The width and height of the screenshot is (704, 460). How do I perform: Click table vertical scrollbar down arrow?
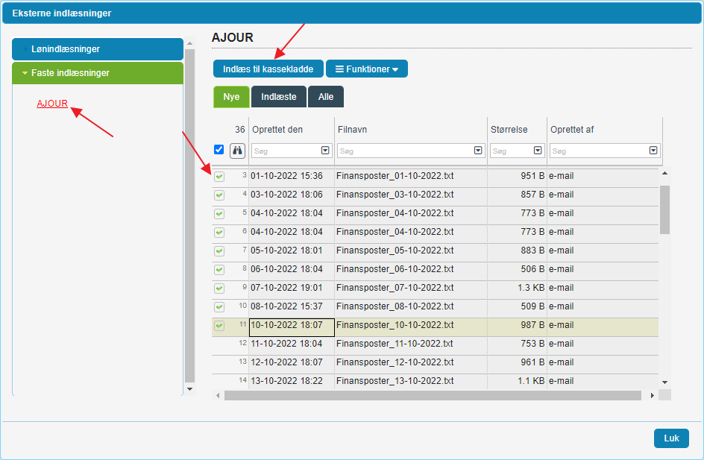click(665, 382)
